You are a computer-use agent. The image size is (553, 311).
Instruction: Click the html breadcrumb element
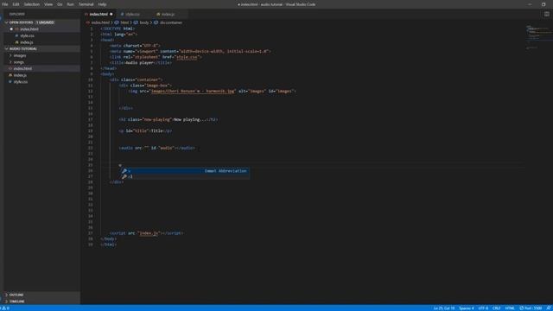[x=124, y=22]
